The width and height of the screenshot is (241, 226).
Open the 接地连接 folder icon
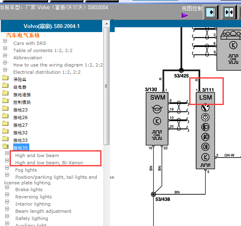click(5, 93)
